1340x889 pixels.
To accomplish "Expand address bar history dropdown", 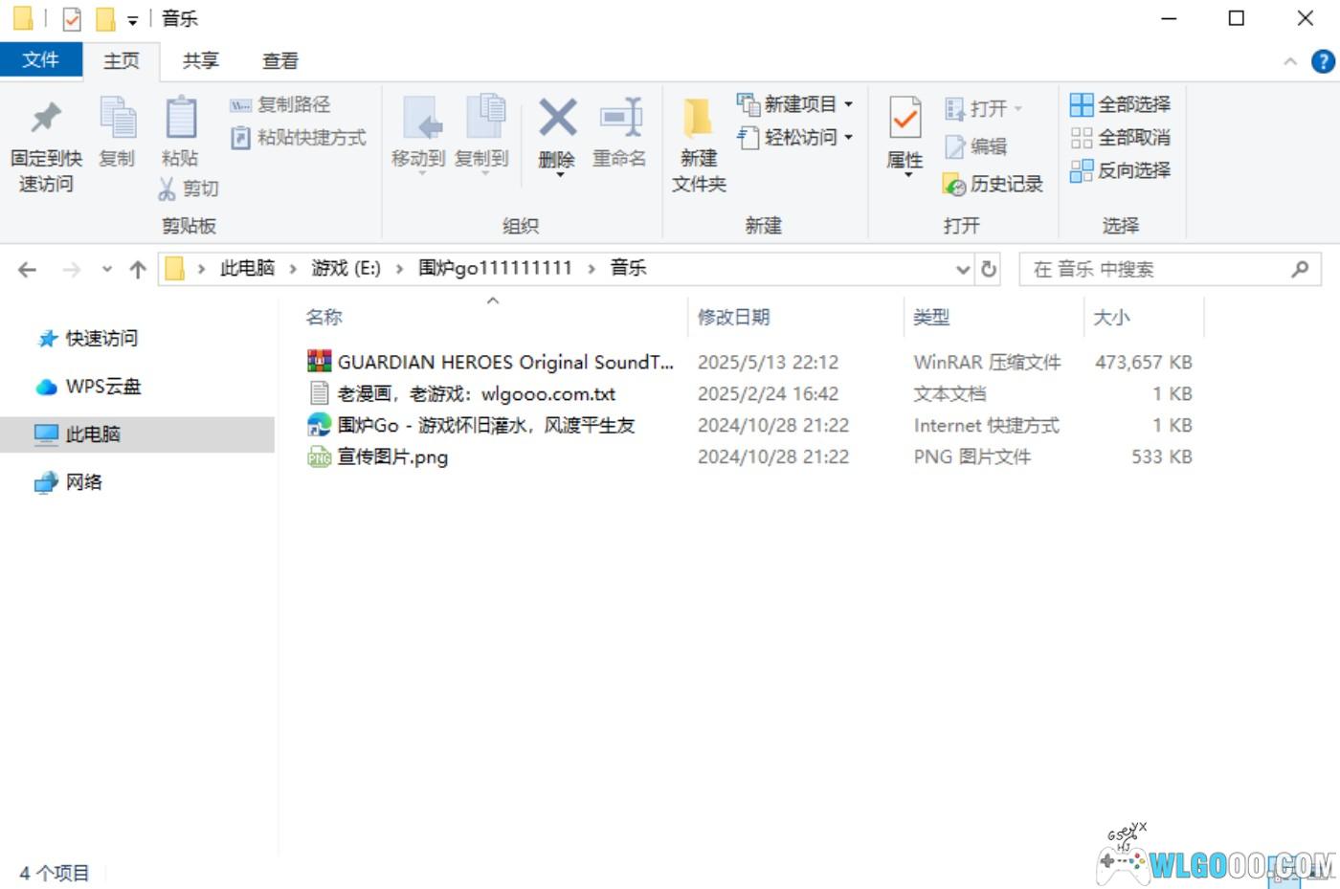I will click(963, 269).
